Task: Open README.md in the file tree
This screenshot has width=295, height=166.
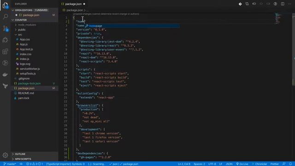Action: point(26,93)
